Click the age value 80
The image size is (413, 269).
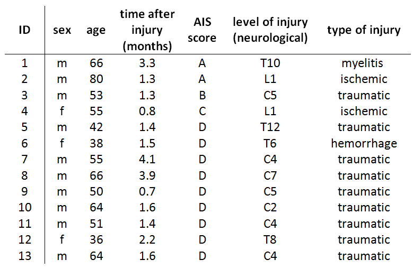click(x=96, y=79)
